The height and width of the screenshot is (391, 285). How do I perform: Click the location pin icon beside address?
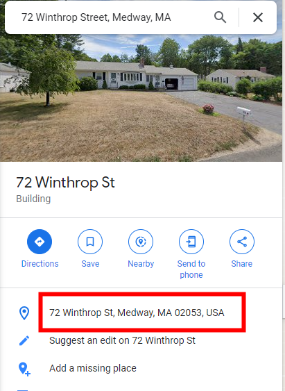tap(24, 313)
